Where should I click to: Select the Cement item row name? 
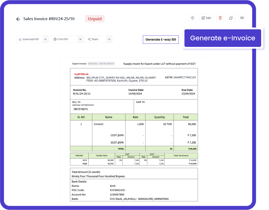[99, 124]
